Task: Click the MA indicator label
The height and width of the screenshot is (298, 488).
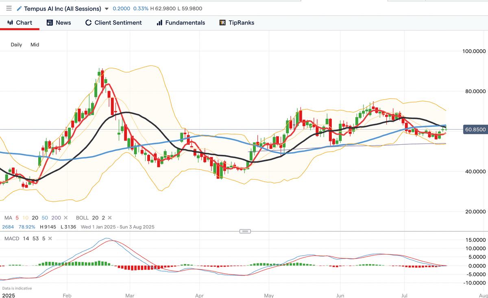Action: [x=8, y=218]
